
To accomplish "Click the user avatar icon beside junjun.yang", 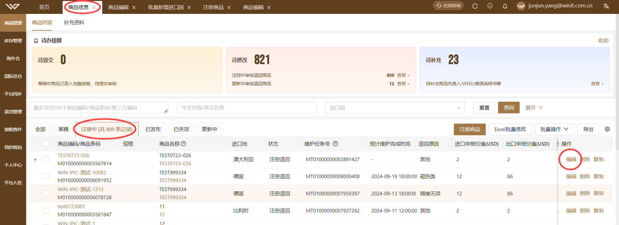I will 521,6.
